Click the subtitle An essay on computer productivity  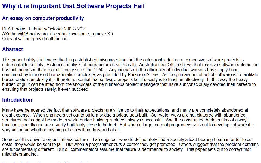coord(43,18)
